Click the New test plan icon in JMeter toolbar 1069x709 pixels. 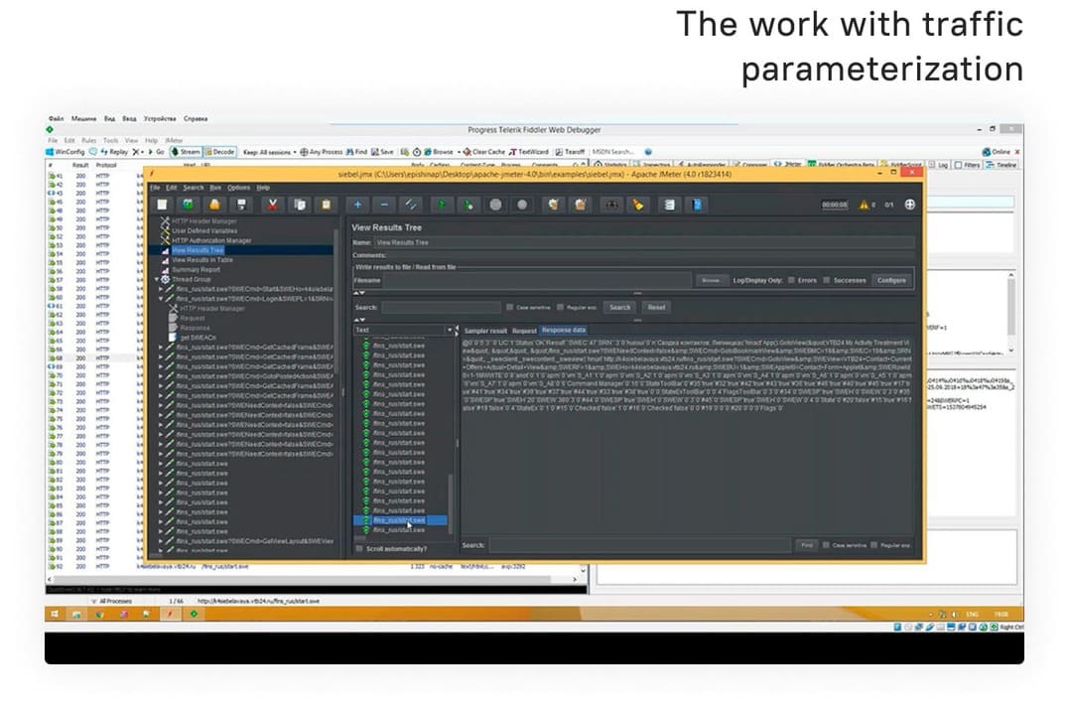coord(162,205)
